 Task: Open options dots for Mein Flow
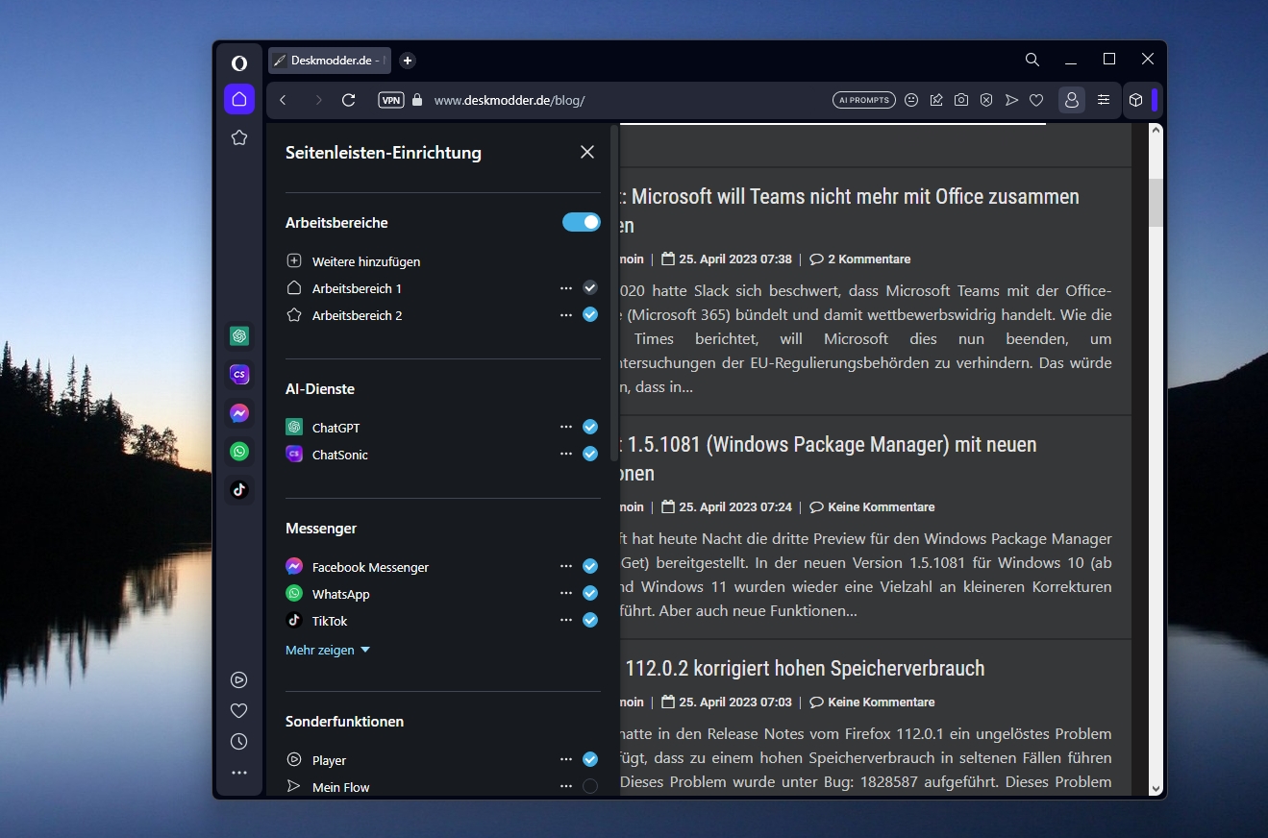click(x=566, y=787)
